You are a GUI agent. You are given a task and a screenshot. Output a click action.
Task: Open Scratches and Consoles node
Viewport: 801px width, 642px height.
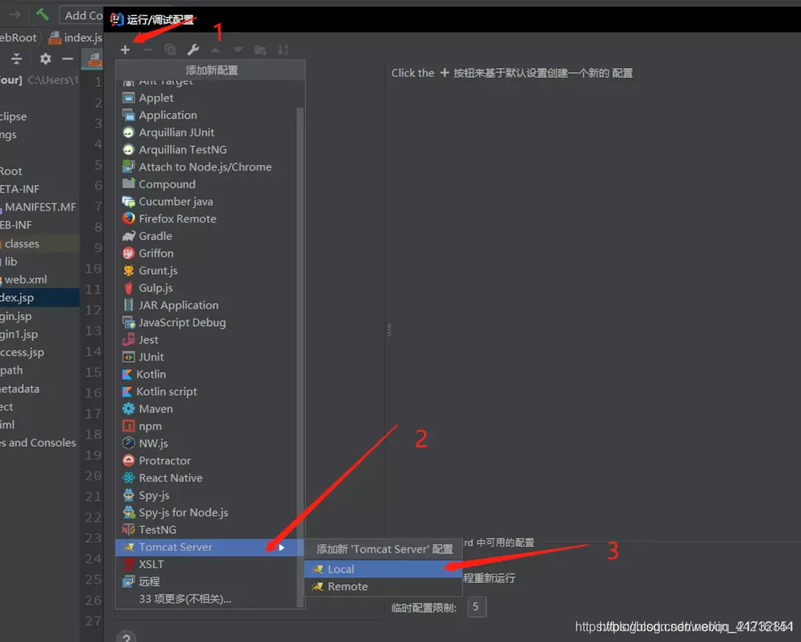coord(39,443)
